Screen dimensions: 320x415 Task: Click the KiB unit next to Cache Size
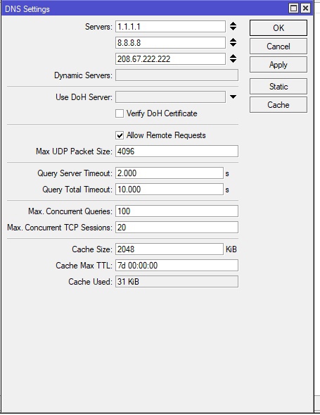(x=231, y=249)
